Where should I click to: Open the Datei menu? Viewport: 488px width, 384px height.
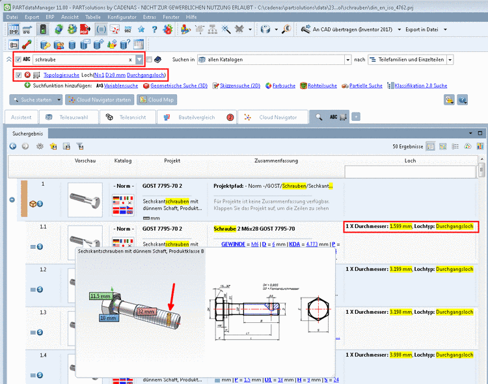point(12,17)
